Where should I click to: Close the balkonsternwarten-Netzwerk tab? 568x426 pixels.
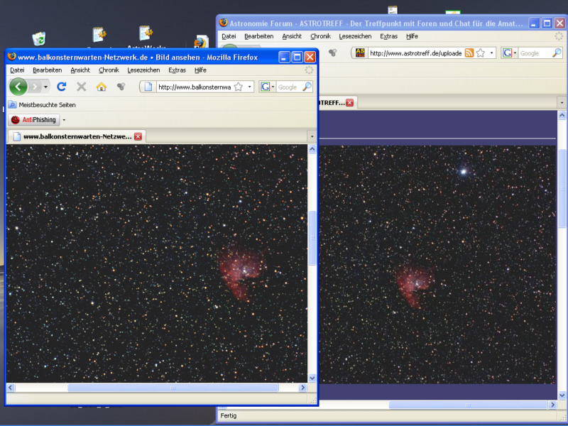pyautogui.click(x=138, y=136)
